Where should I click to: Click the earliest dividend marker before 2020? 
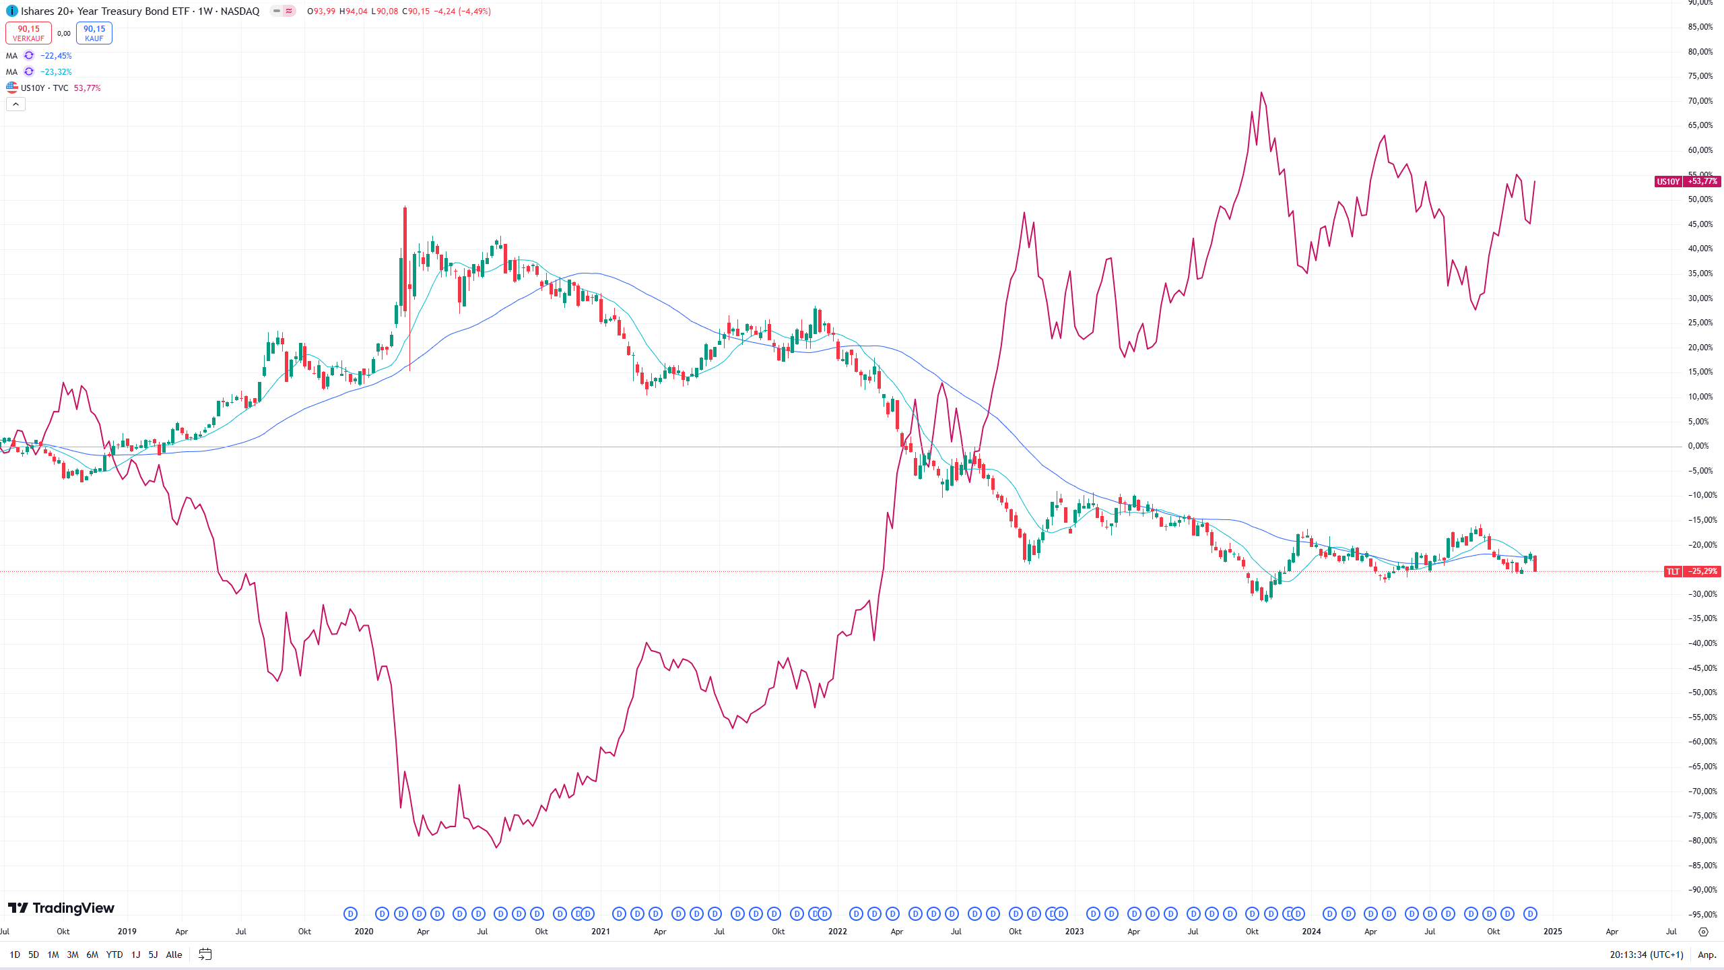pos(350,914)
